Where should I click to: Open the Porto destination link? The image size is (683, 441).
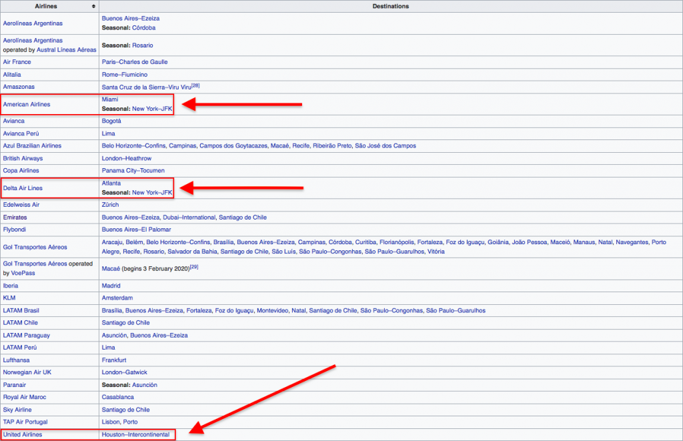tap(130, 422)
